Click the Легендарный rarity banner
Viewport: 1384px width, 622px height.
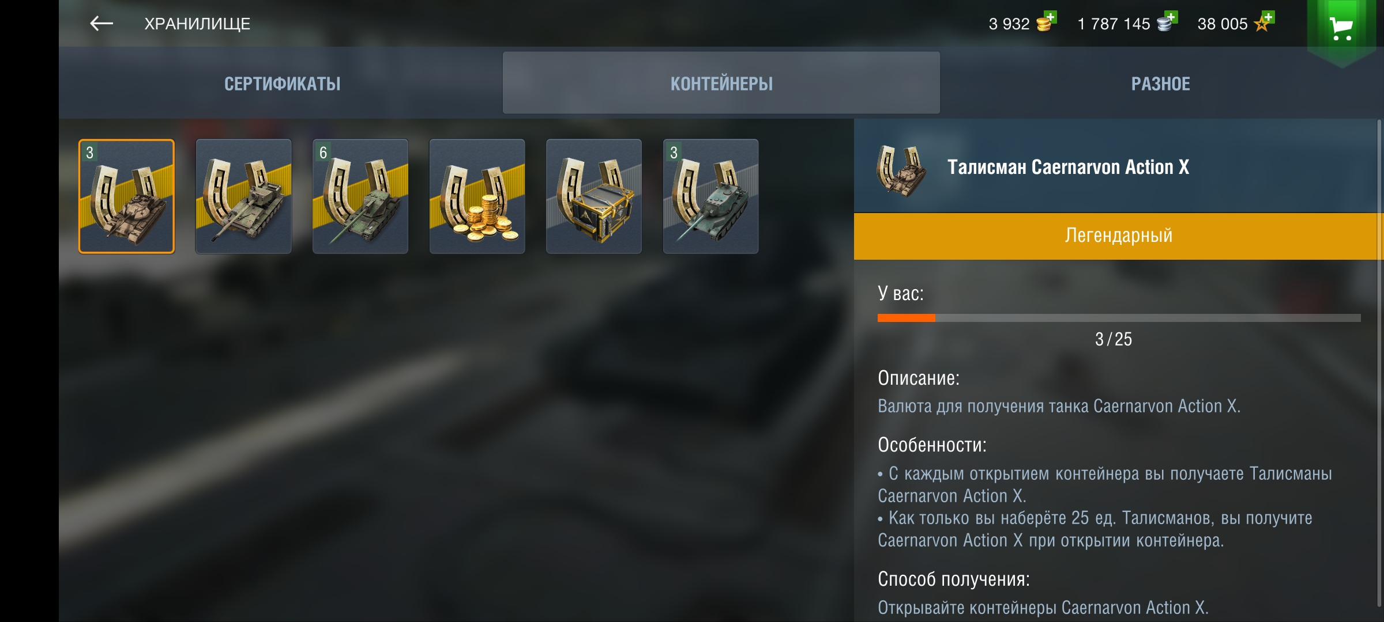pyautogui.click(x=1118, y=236)
